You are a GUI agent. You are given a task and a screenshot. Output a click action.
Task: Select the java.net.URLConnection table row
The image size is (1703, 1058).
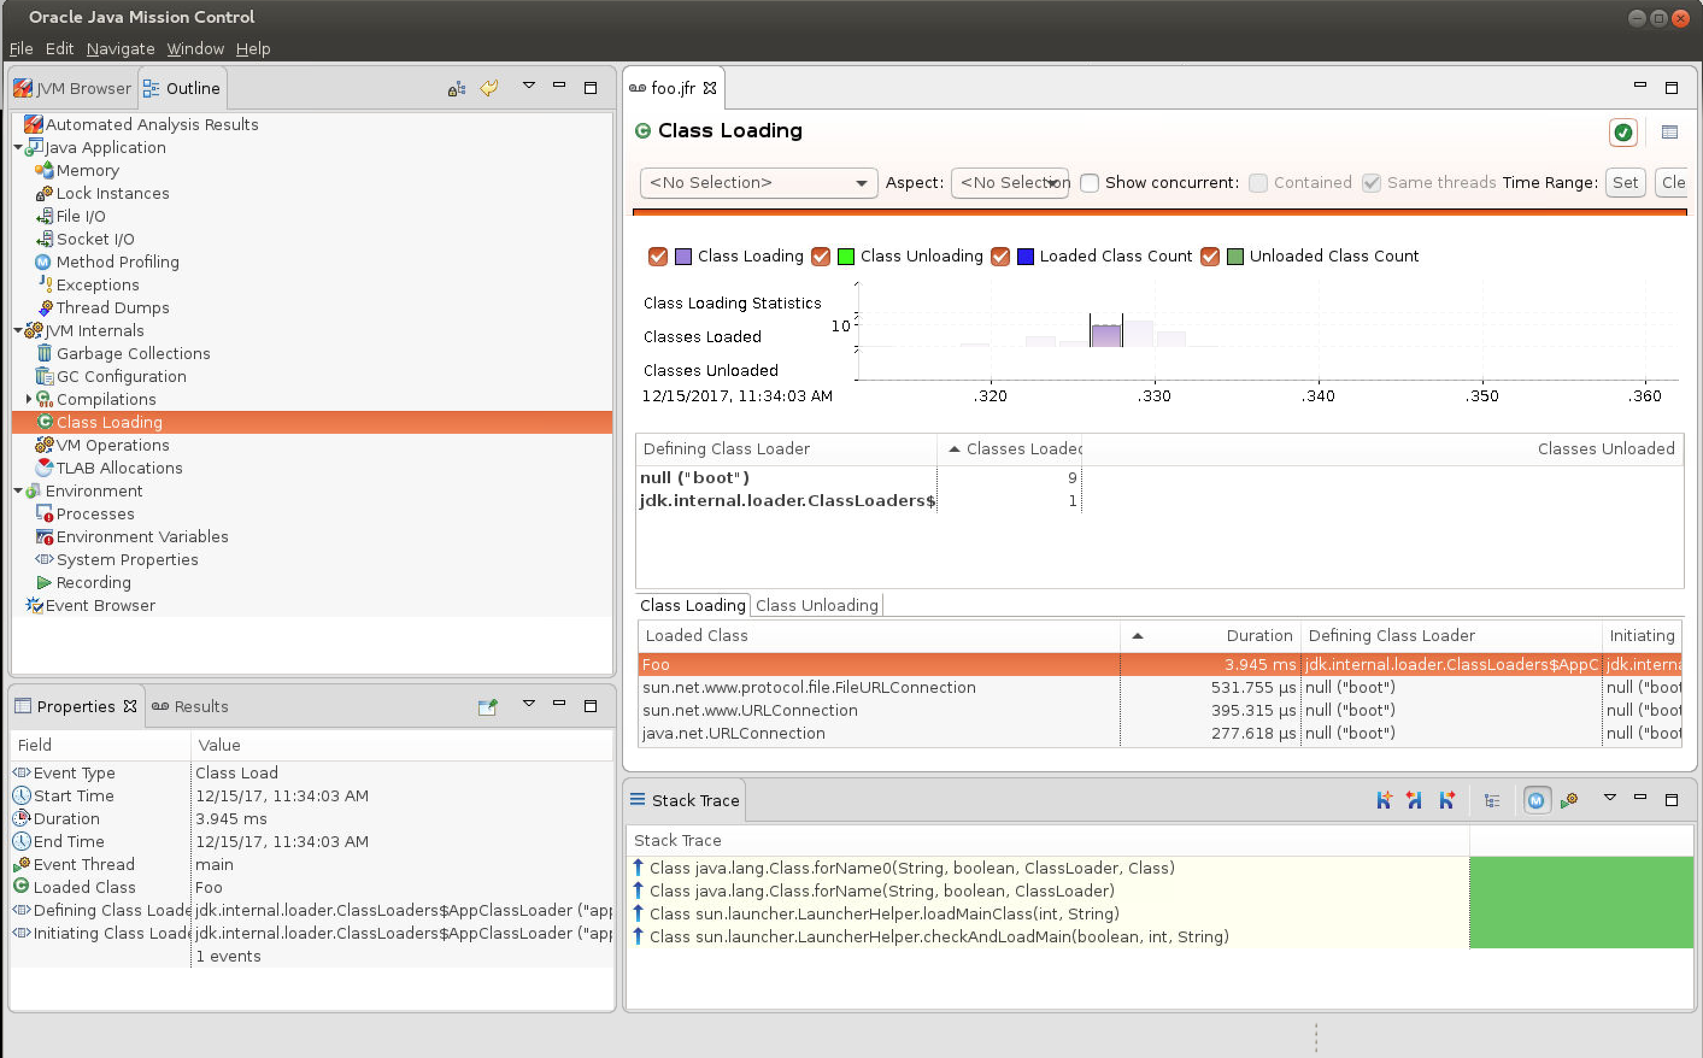click(x=733, y=733)
